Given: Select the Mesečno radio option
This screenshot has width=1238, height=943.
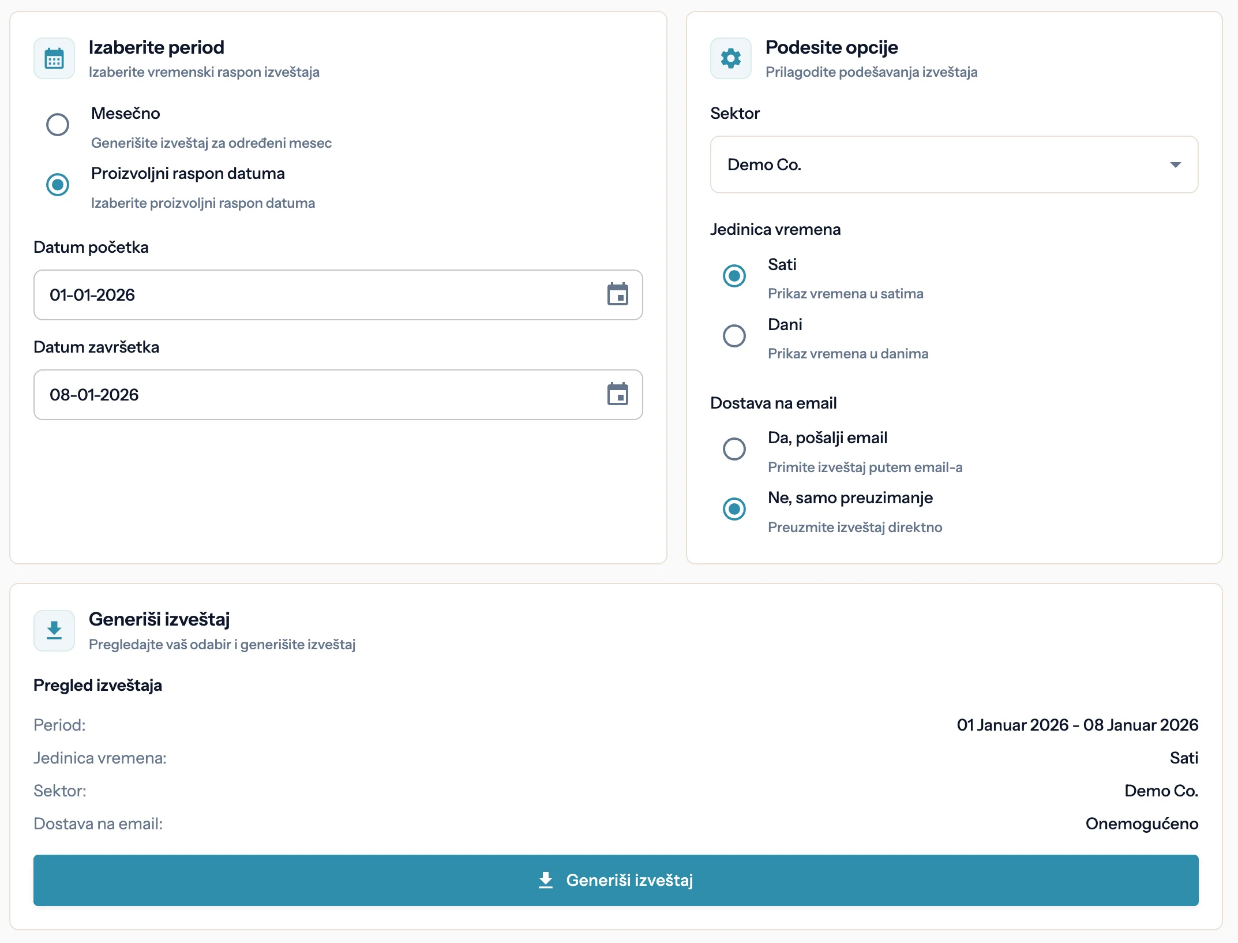Looking at the screenshot, I should [58, 125].
